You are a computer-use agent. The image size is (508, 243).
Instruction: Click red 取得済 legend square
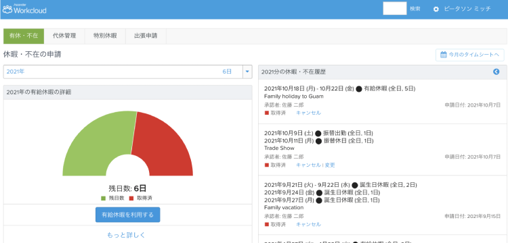click(131, 198)
